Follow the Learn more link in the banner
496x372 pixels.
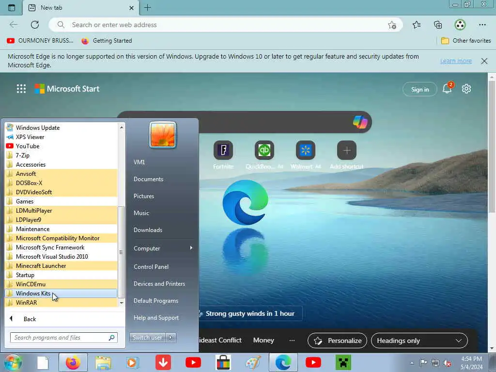pyautogui.click(x=456, y=61)
